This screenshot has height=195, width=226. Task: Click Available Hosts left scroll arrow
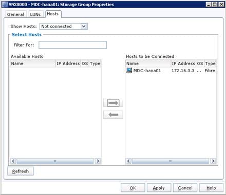(x=13, y=161)
